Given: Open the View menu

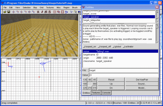Looking at the screenshot, I should click(x=18, y=7).
